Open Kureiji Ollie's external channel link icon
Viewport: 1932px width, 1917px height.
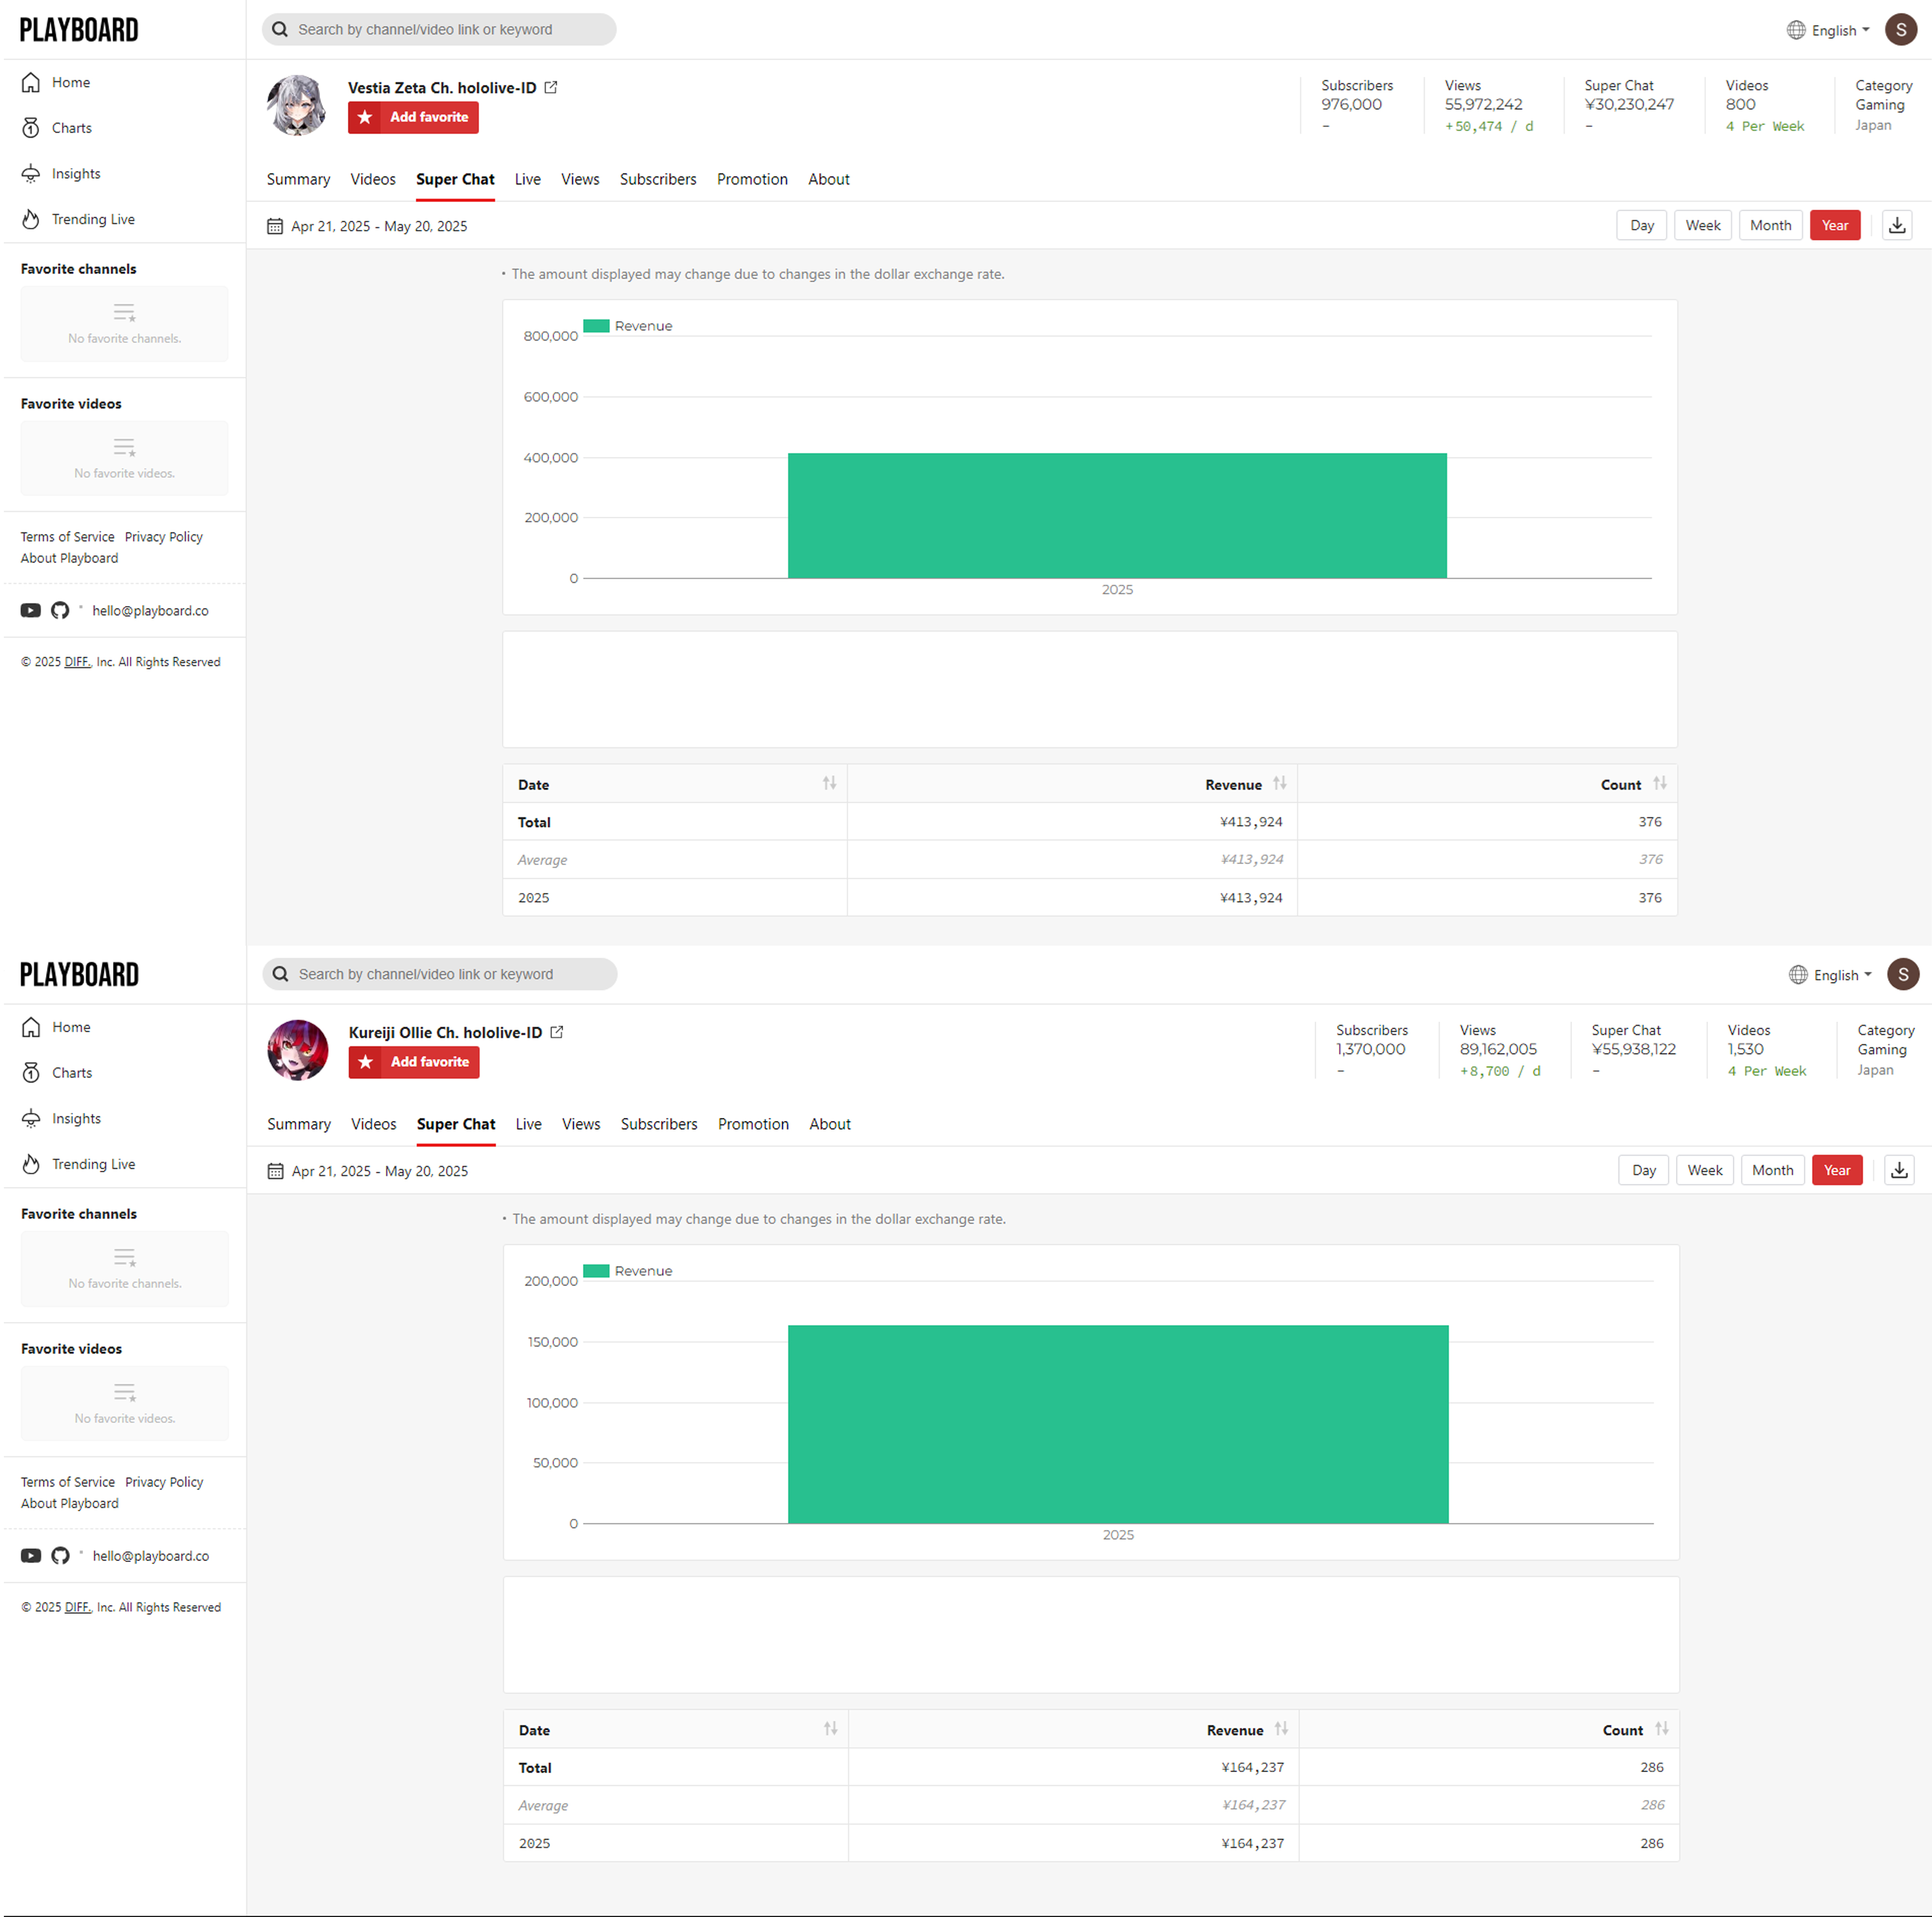[x=557, y=1032]
